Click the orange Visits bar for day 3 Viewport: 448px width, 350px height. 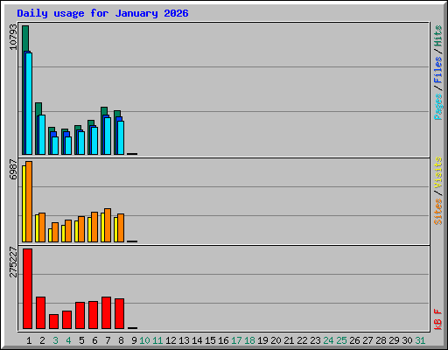(55, 232)
